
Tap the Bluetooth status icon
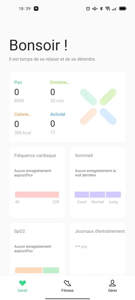coord(101,8)
